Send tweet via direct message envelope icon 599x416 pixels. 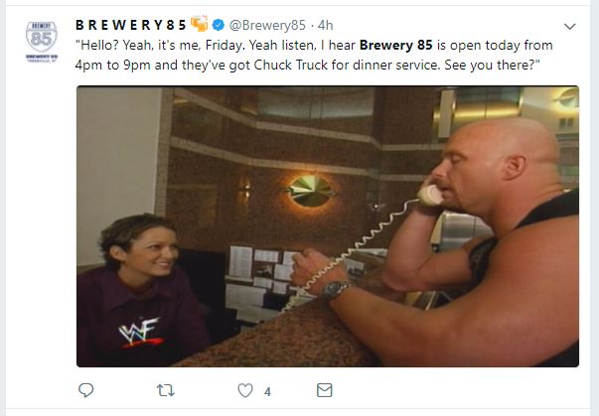pos(325,390)
